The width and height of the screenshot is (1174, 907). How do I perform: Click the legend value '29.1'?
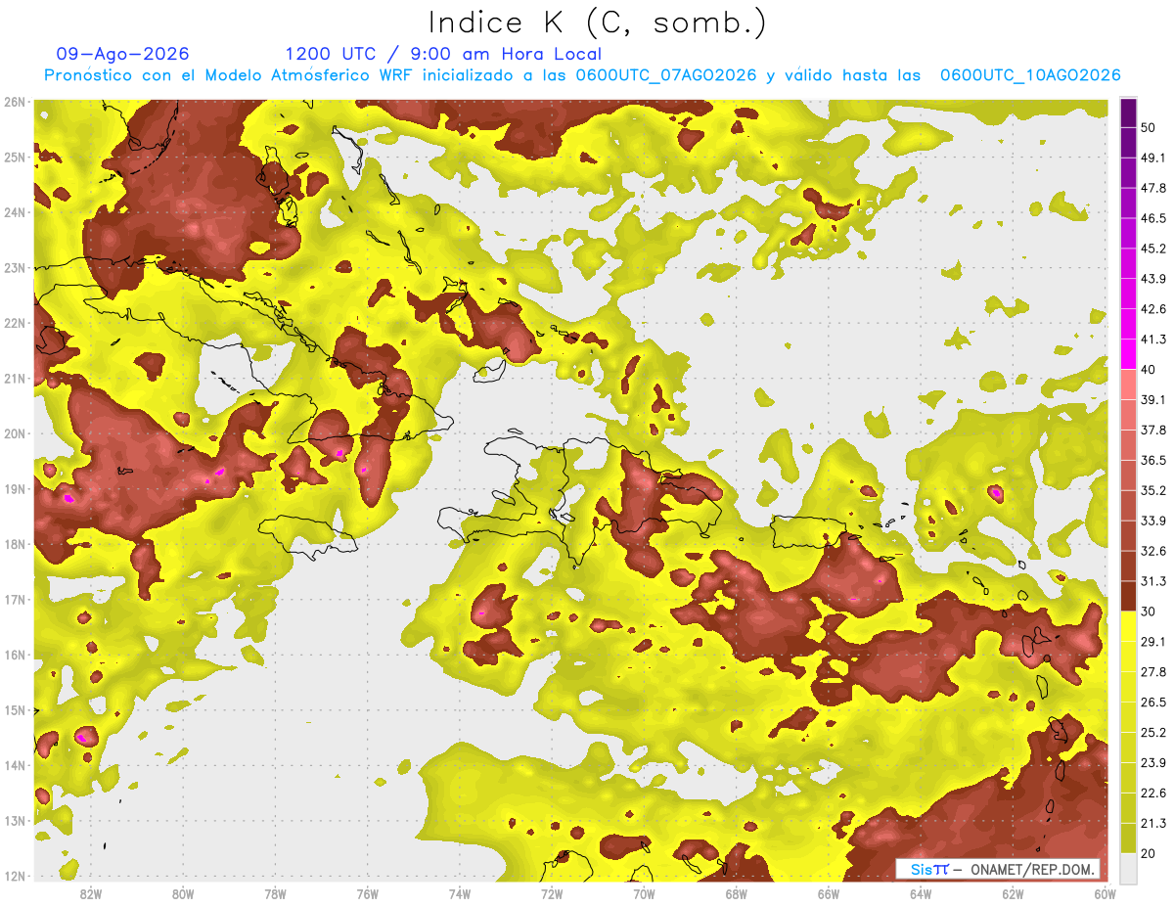[1153, 641]
